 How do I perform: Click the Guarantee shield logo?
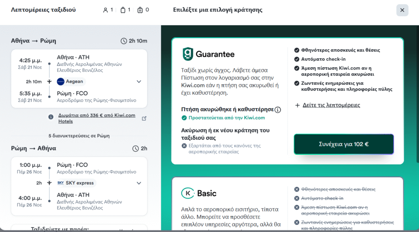pos(187,54)
